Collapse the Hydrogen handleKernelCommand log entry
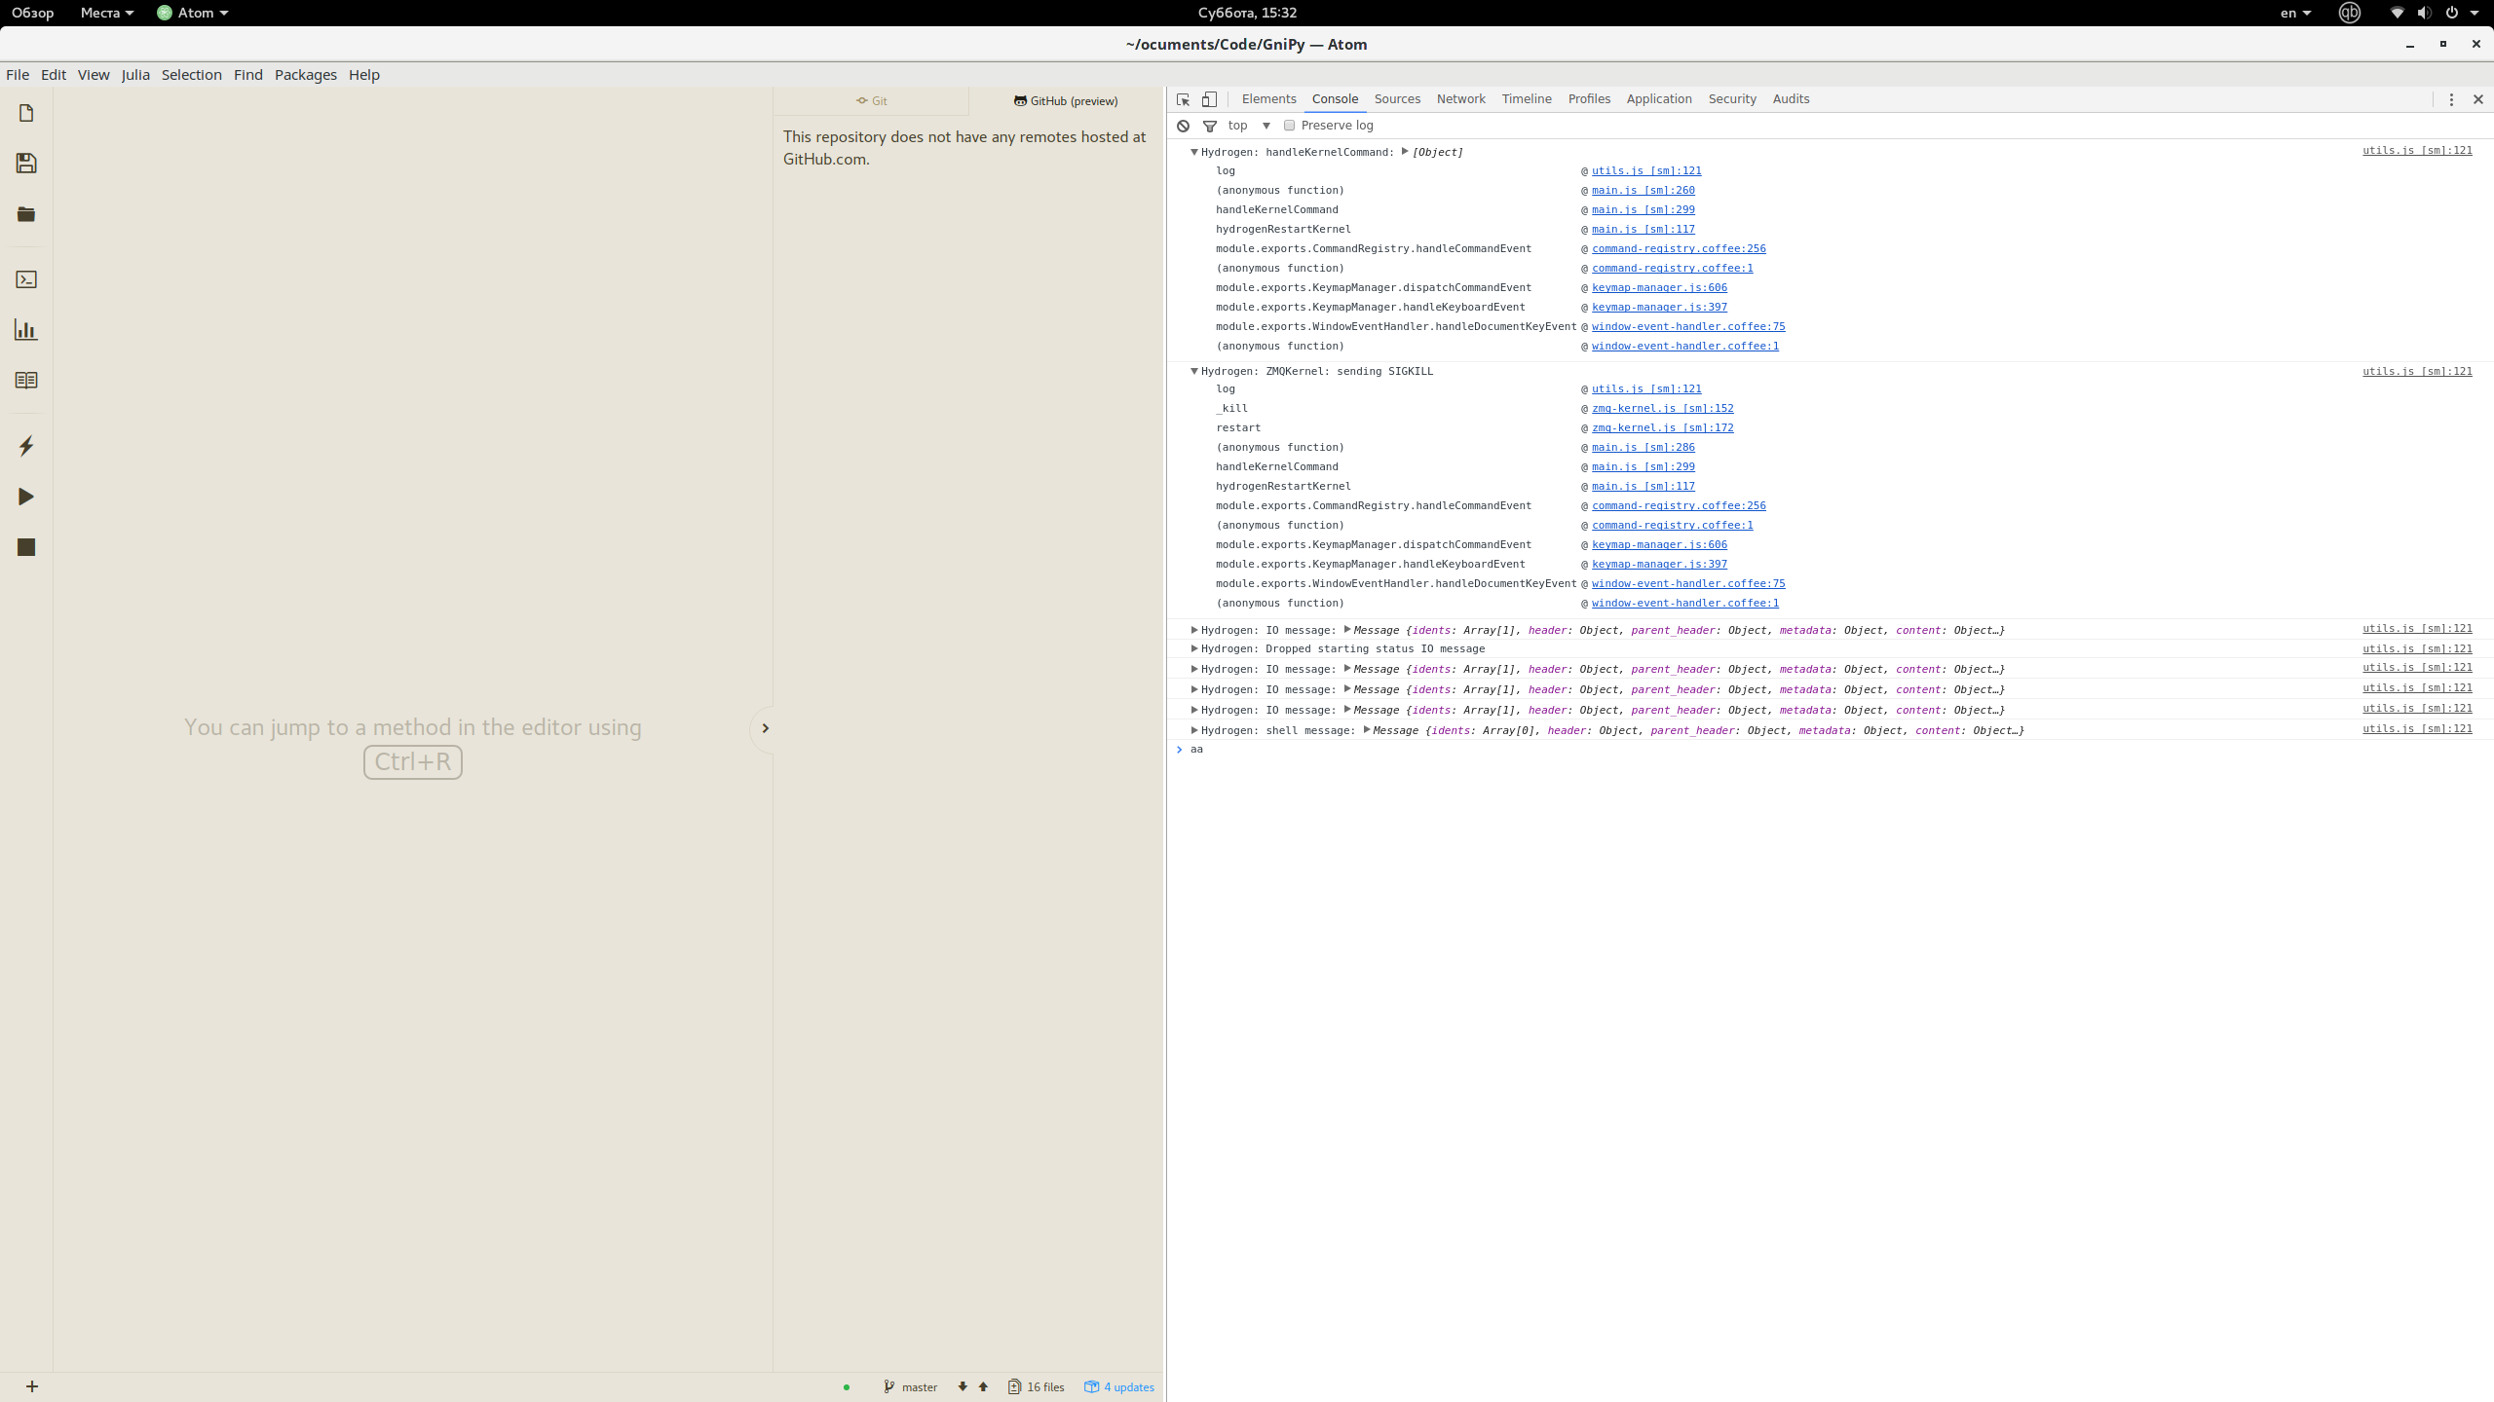 click(1194, 152)
